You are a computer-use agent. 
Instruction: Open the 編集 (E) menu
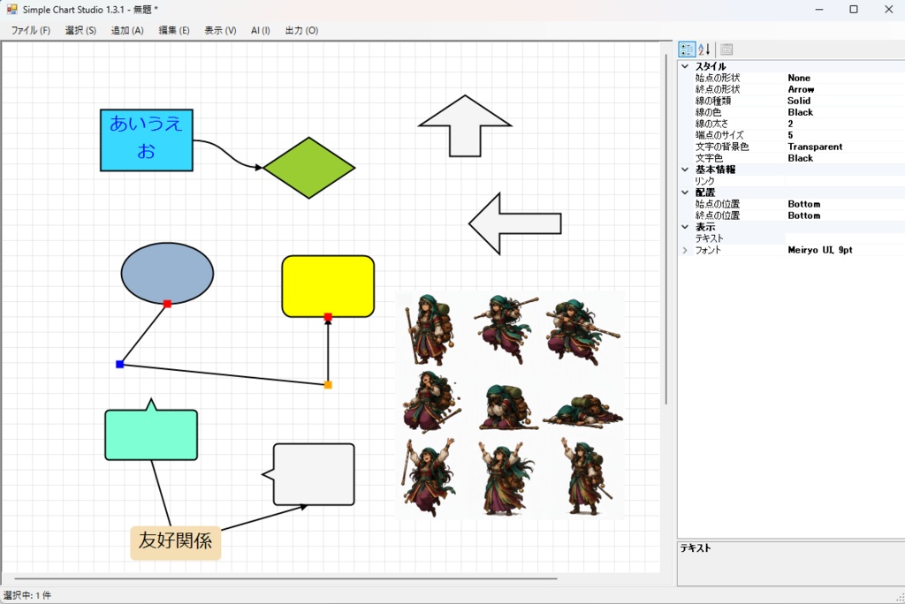pyautogui.click(x=174, y=31)
